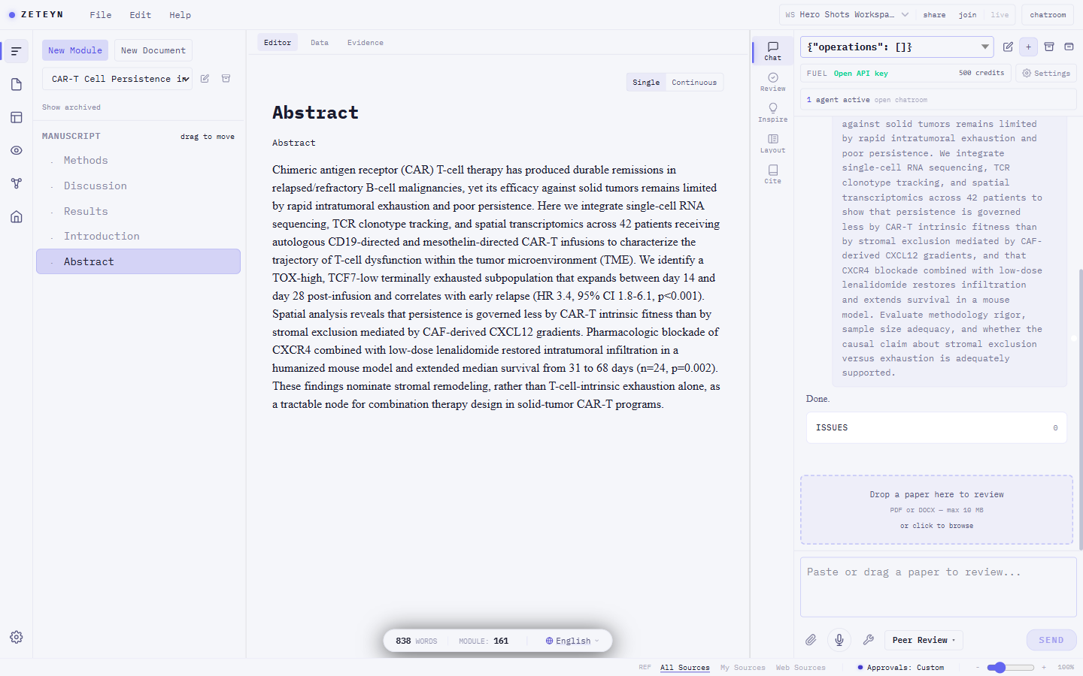
Task: Open the outline panel icon in left sidebar
Action: coord(17,51)
